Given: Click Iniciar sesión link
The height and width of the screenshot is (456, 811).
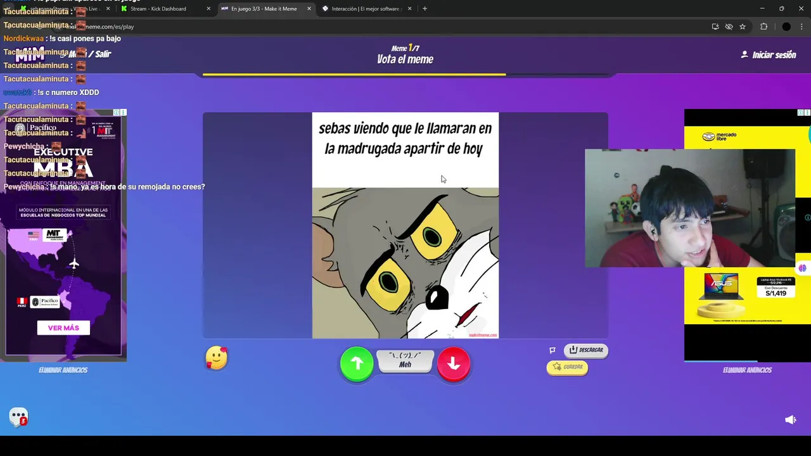Looking at the screenshot, I should click(768, 55).
